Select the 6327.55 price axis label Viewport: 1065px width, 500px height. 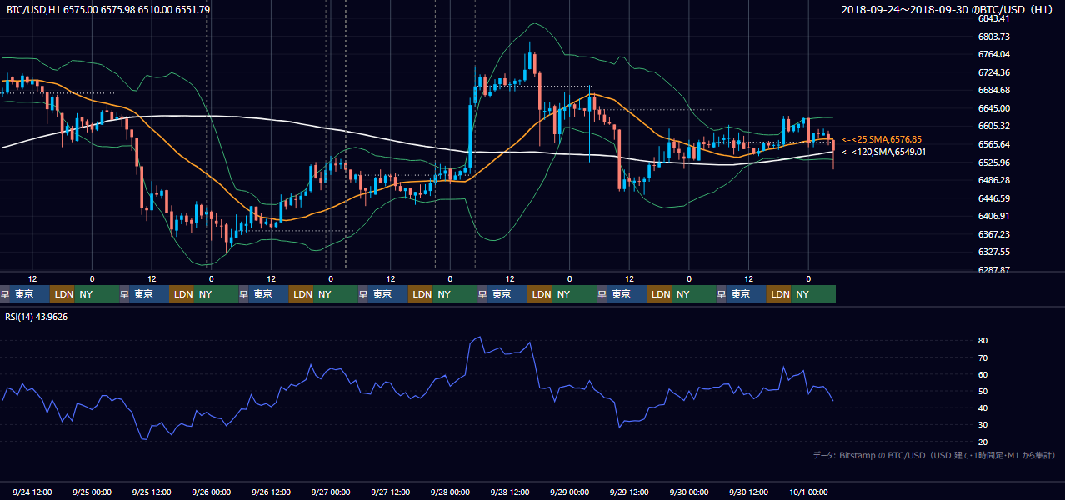click(995, 252)
